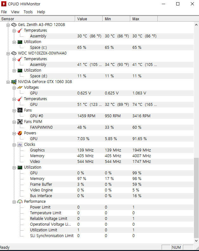199x251 pixels.
Task: Click the Clocks icon
Action: pyautogui.click(x=20, y=145)
